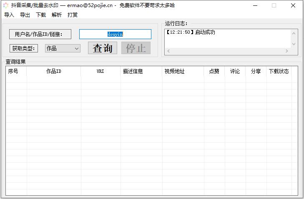304x199 pixels.
Task: Close the application window
Action: 293,5
